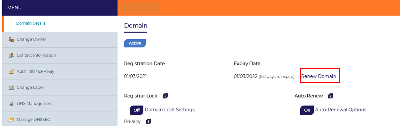Click the info icon next to Privacy
The image size is (400, 126).
[x=149, y=122]
